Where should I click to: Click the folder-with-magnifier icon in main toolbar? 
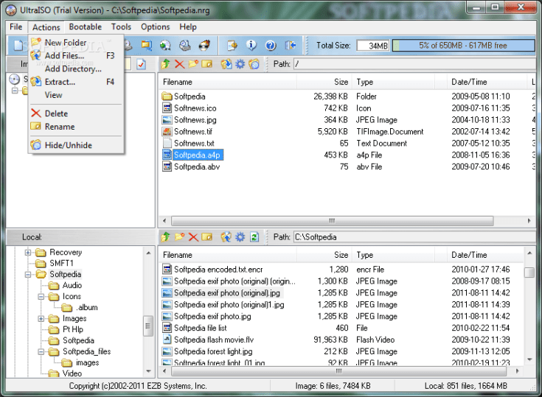tap(146, 45)
